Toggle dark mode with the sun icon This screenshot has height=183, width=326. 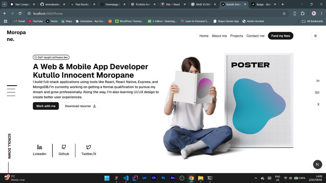(x=315, y=36)
